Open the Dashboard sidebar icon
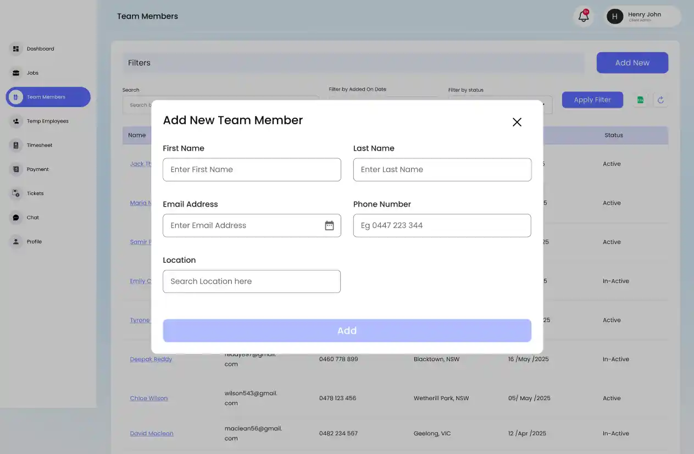 tap(15, 49)
